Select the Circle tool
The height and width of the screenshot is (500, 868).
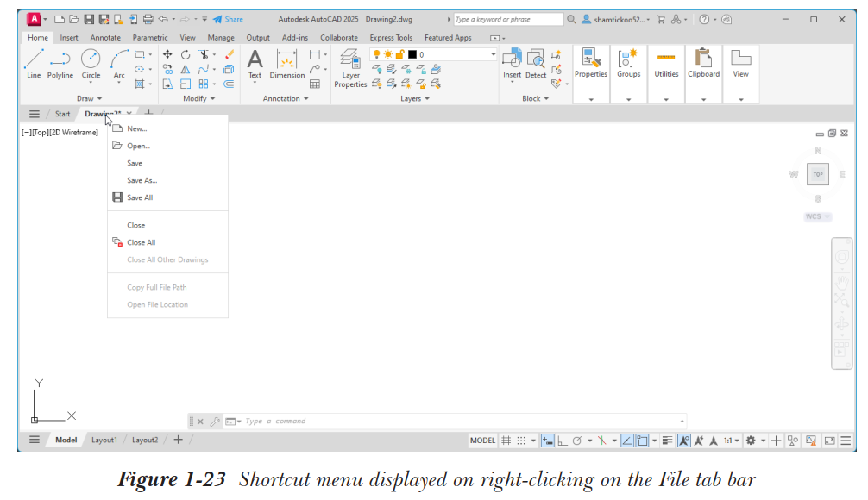[x=91, y=64]
